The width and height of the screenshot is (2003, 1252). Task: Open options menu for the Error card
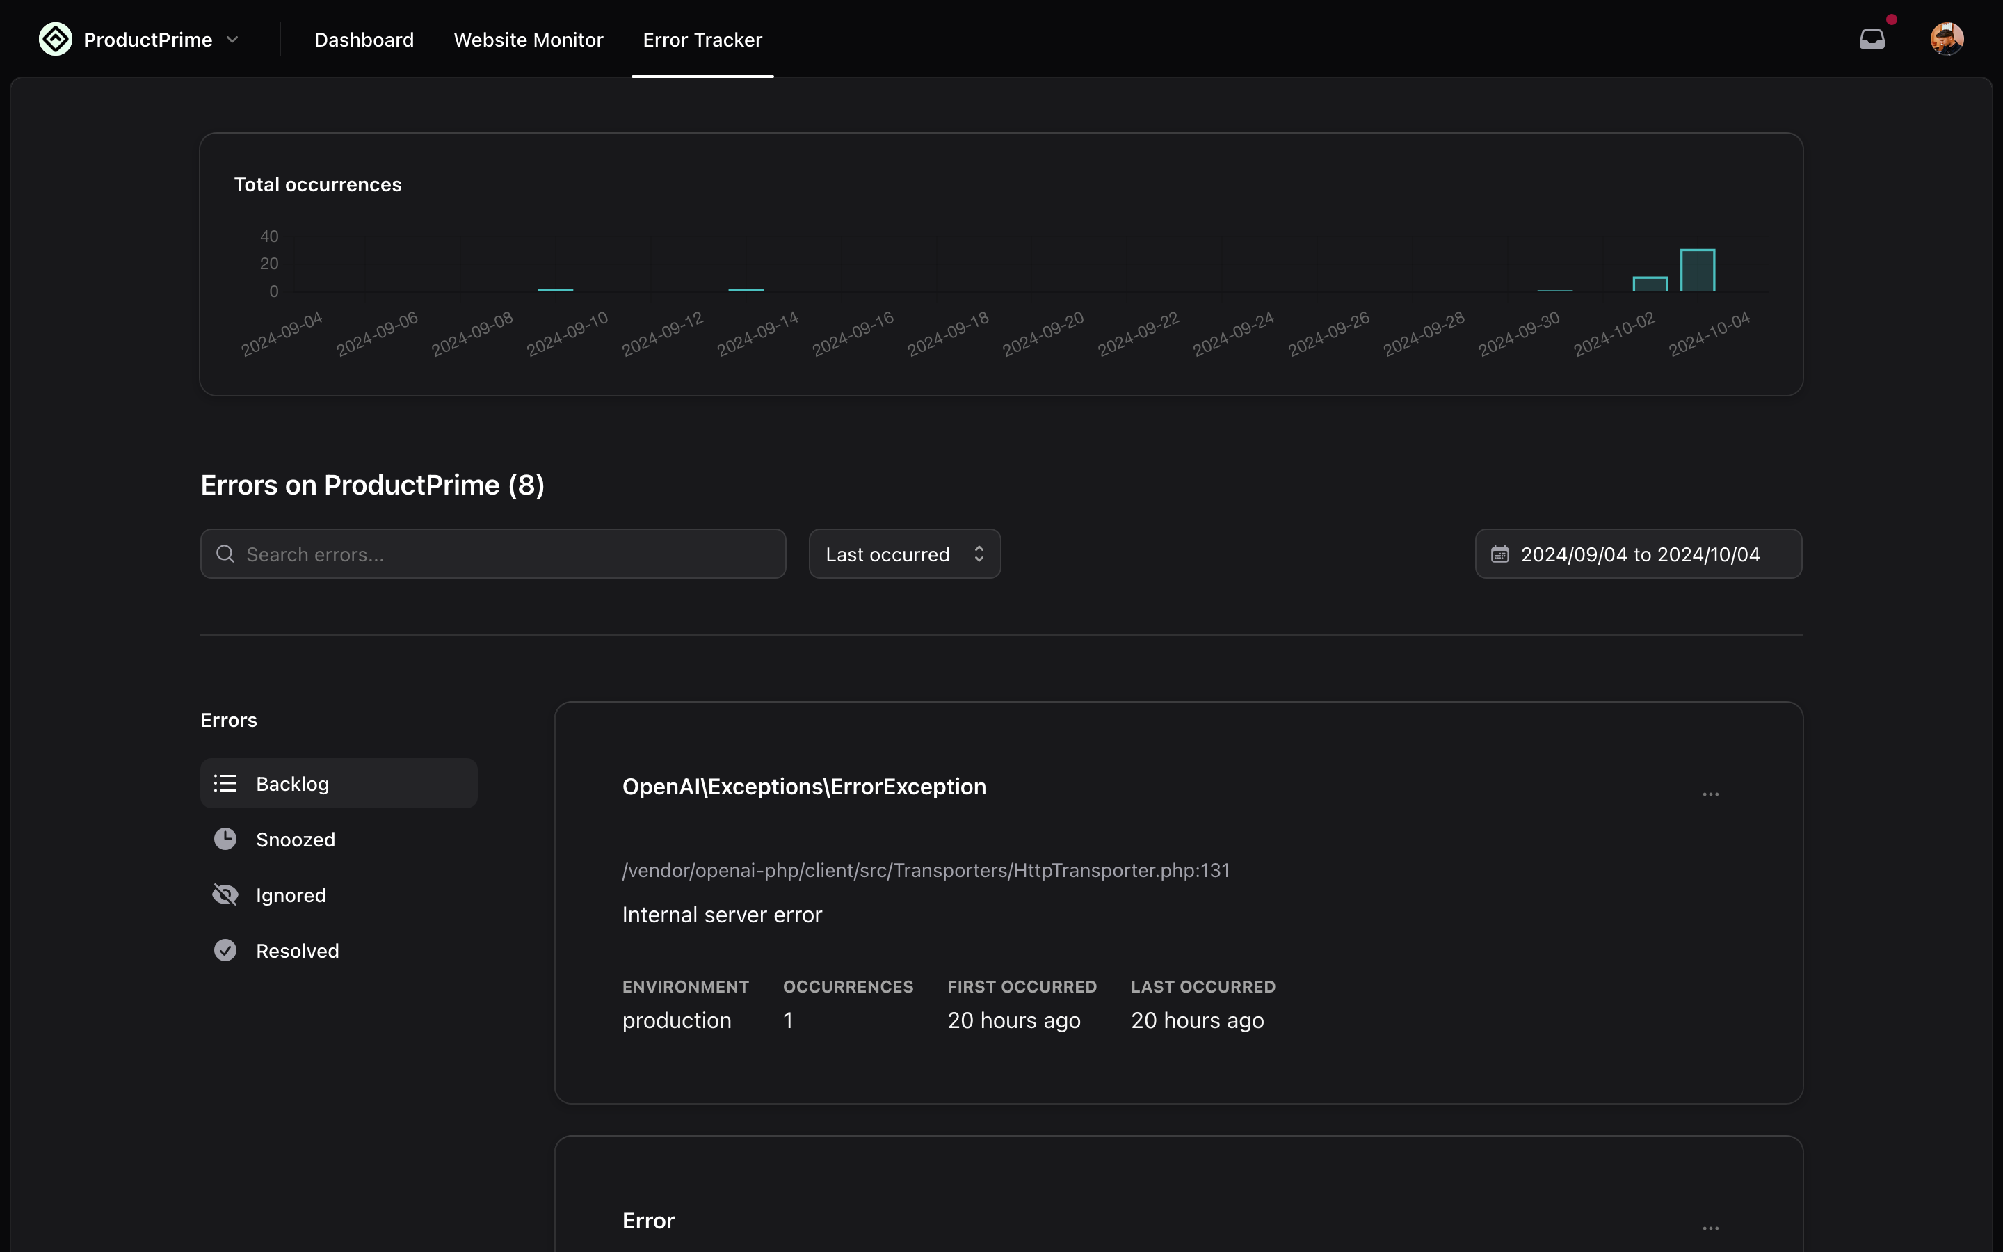click(1711, 1228)
